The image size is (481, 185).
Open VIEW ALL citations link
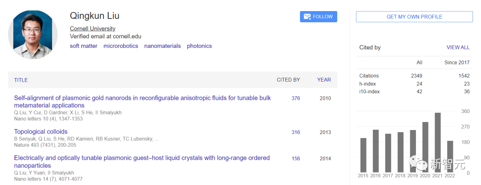(x=458, y=47)
